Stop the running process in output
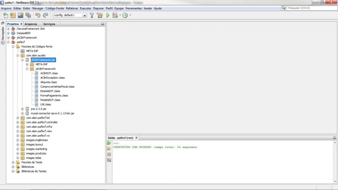This screenshot has height=190, width=338. [109, 154]
